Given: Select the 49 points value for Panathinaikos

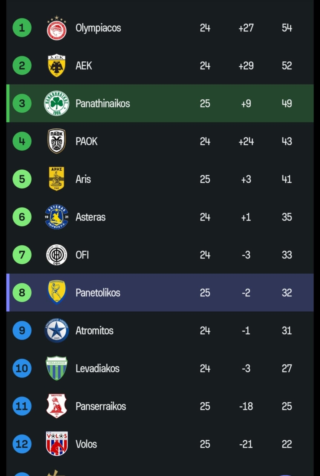Looking at the screenshot, I should point(286,103).
